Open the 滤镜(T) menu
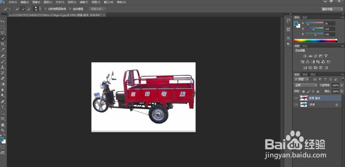The image size is (345, 167). 84,2
